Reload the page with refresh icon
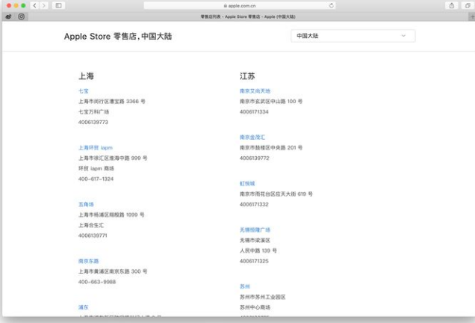 332,5
